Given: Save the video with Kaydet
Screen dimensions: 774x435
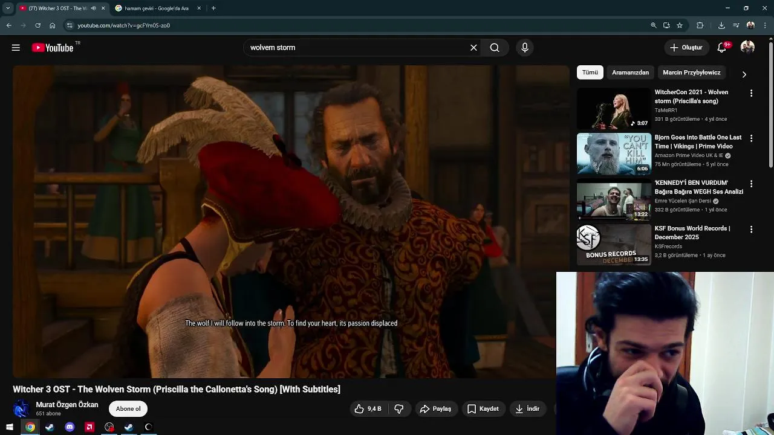Looking at the screenshot, I should 483,409.
